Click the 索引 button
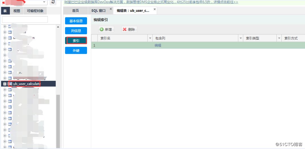 [x=76, y=41]
